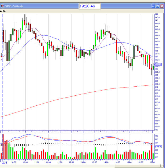Maximize the GOOG chart window
The height and width of the screenshot is (168, 165).
[157, 6]
